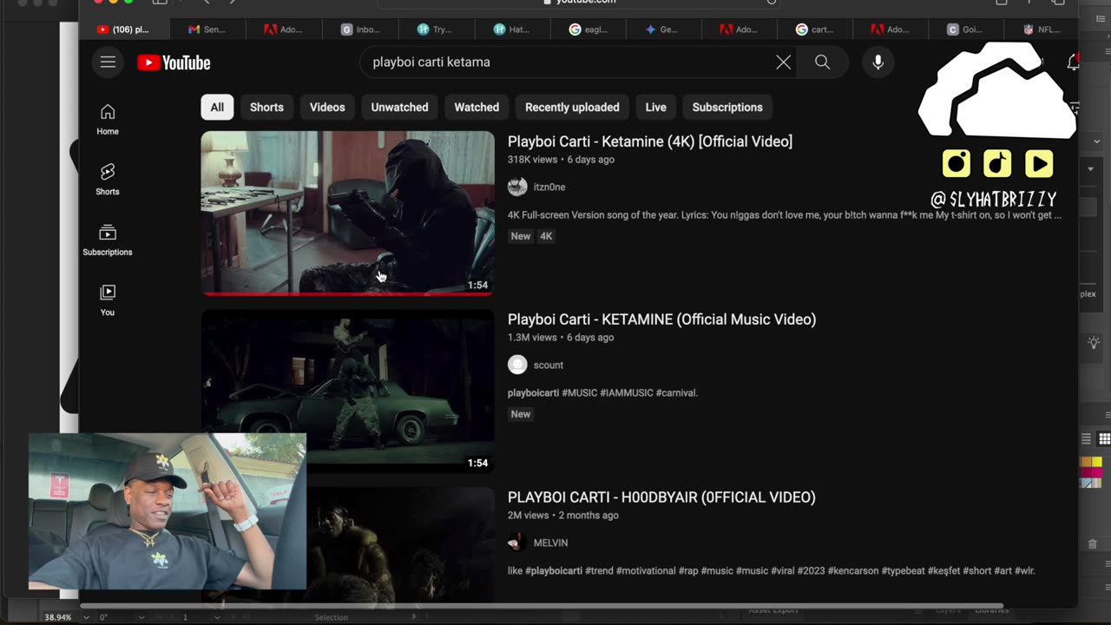Switch to the Goi... browser tab

point(964,30)
